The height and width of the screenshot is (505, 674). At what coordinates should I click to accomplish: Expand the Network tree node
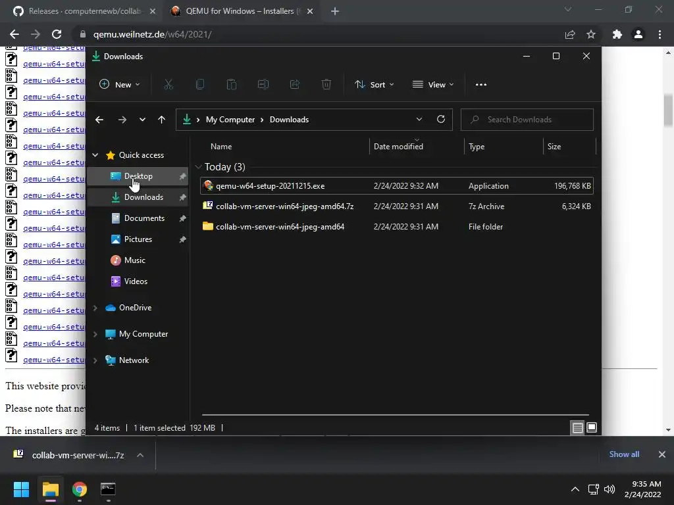tap(95, 360)
